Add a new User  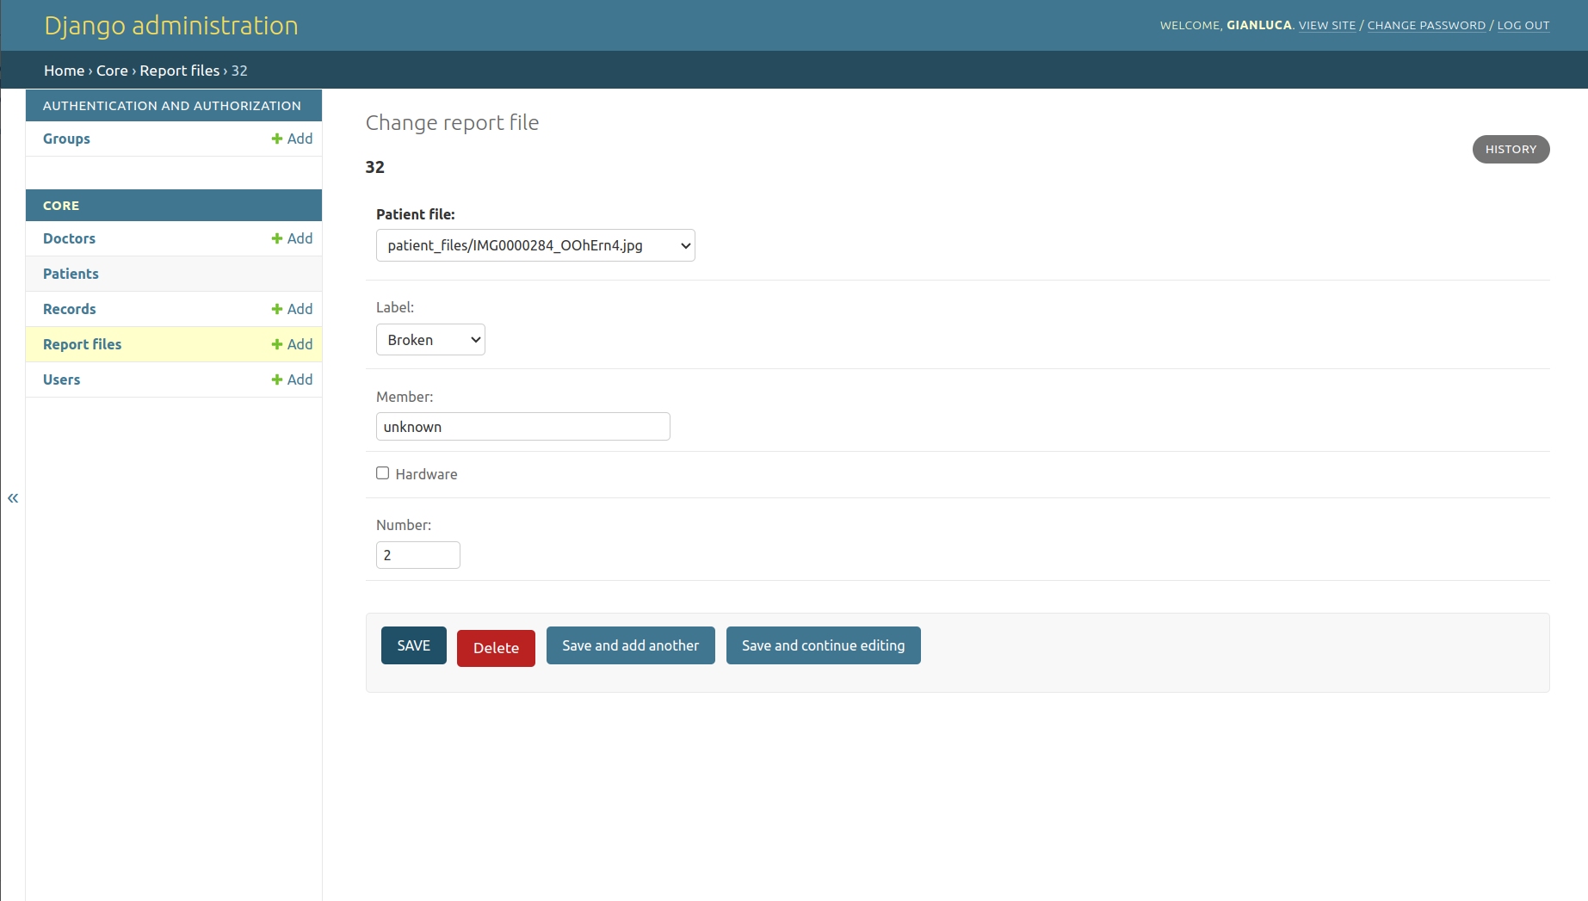coord(292,380)
